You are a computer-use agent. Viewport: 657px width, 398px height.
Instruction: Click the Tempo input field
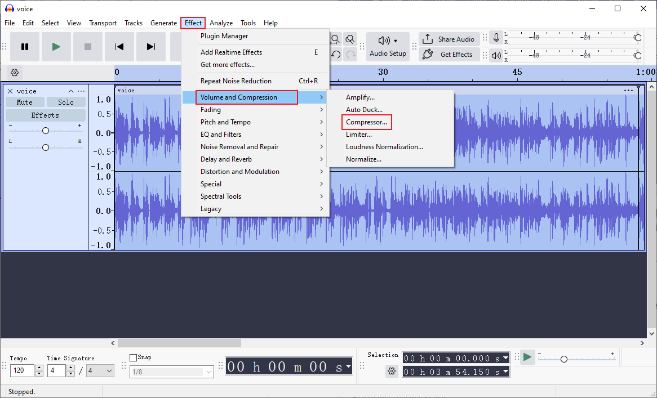point(21,370)
